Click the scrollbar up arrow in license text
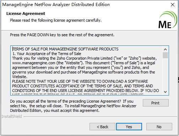 tap(165, 49)
